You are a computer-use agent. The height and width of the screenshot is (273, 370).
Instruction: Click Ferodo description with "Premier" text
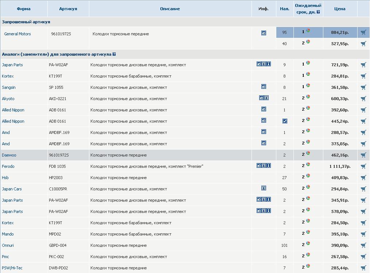tap(147, 167)
